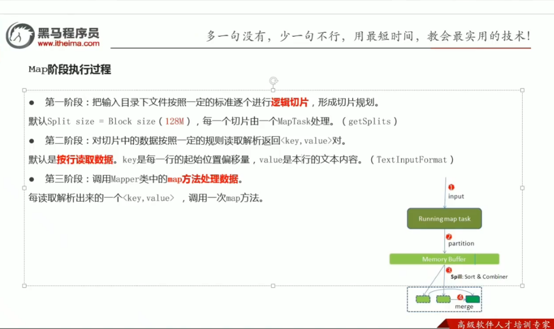
Task: Click the "partition" label in the diagram
Action: click(x=461, y=243)
